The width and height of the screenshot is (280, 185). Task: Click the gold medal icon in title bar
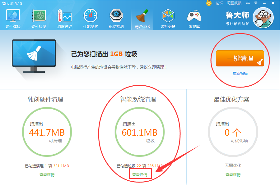coord(208,3)
